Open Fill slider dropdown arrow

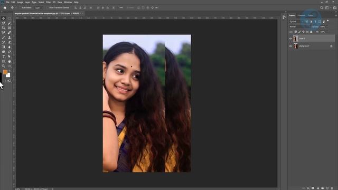click(x=327, y=32)
